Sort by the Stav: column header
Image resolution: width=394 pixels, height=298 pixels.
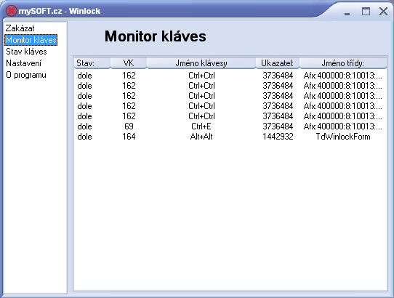pyautogui.click(x=92, y=63)
